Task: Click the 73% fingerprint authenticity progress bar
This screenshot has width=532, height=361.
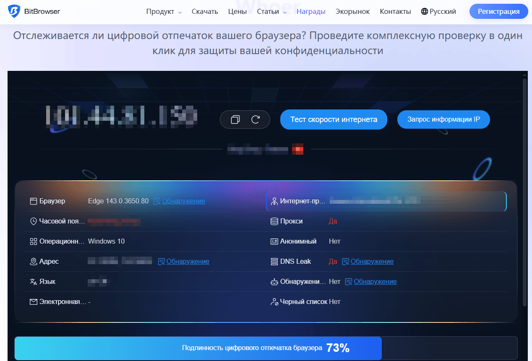Action: click(266, 348)
